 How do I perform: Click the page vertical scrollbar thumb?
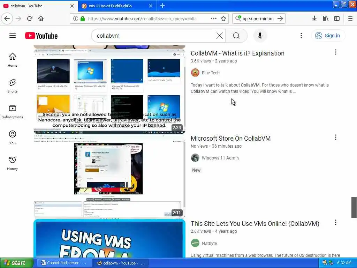coord(354,208)
